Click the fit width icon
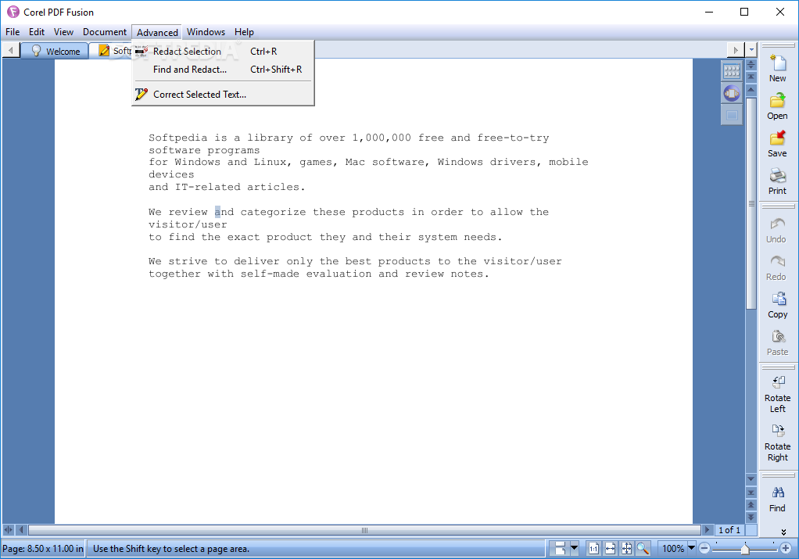The height and width of the screenshot is (559, 799). tap(610, 549)
